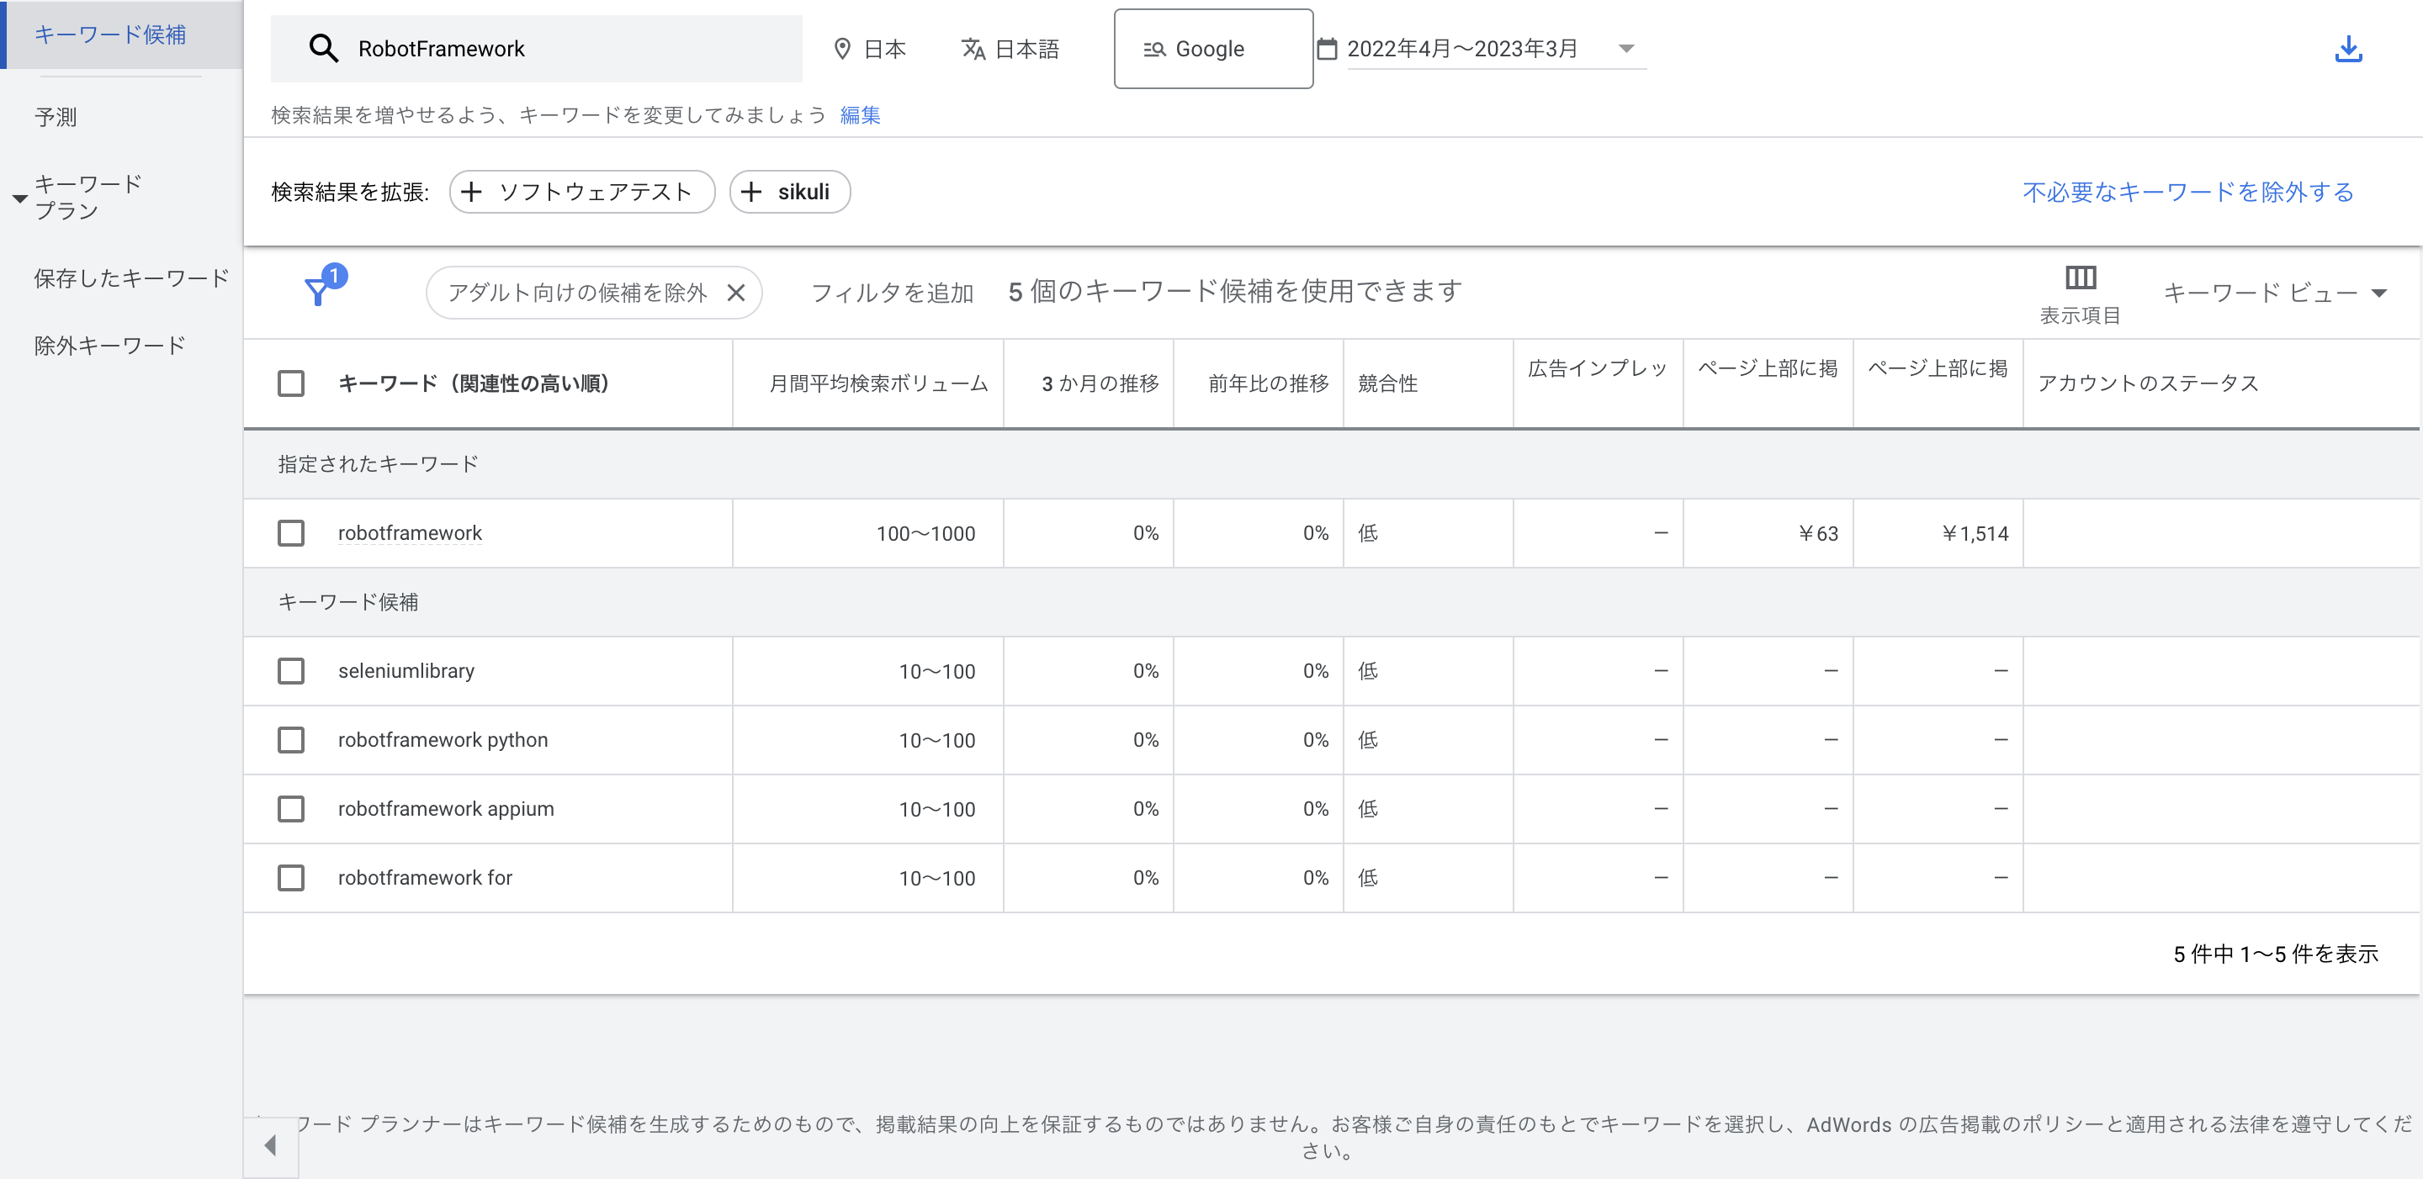The width and height of the screenshot is (2423, 1179).
Task: Click the Google network button
Action: [x=1212, y=49]
